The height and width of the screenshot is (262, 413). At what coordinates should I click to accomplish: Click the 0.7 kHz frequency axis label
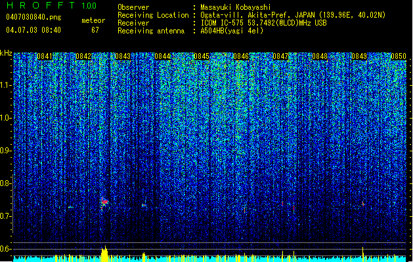[x=6, y=216]
